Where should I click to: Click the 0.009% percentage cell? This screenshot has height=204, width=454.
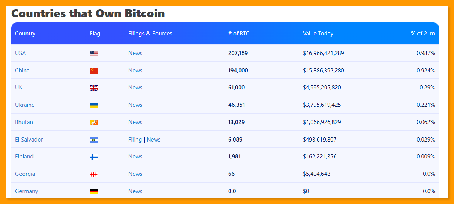pos(426,157)
